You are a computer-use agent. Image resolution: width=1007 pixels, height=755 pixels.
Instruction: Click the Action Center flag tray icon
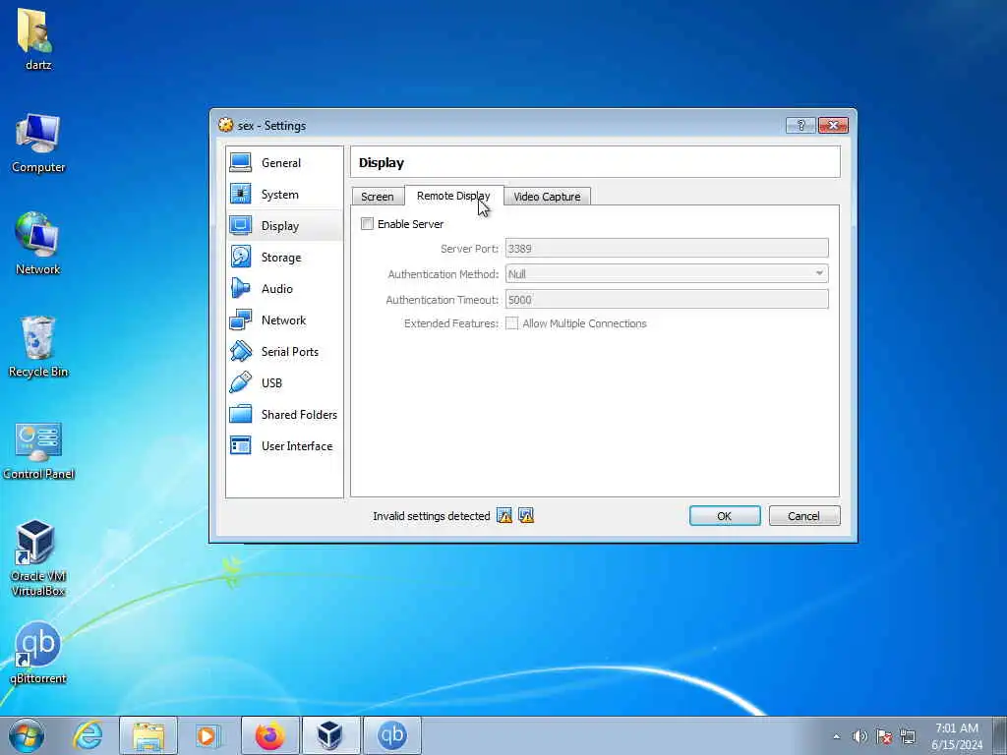tap(884, 736)
